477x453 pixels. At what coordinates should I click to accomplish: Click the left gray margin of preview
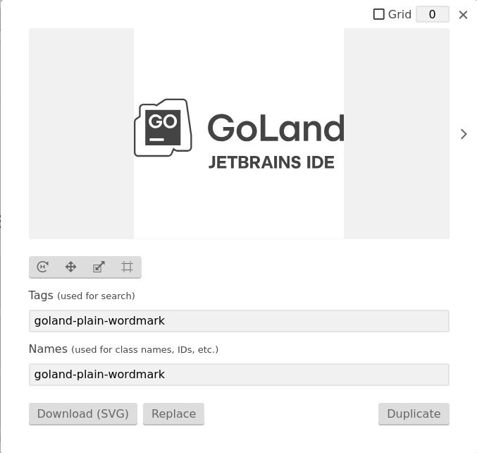81,133
